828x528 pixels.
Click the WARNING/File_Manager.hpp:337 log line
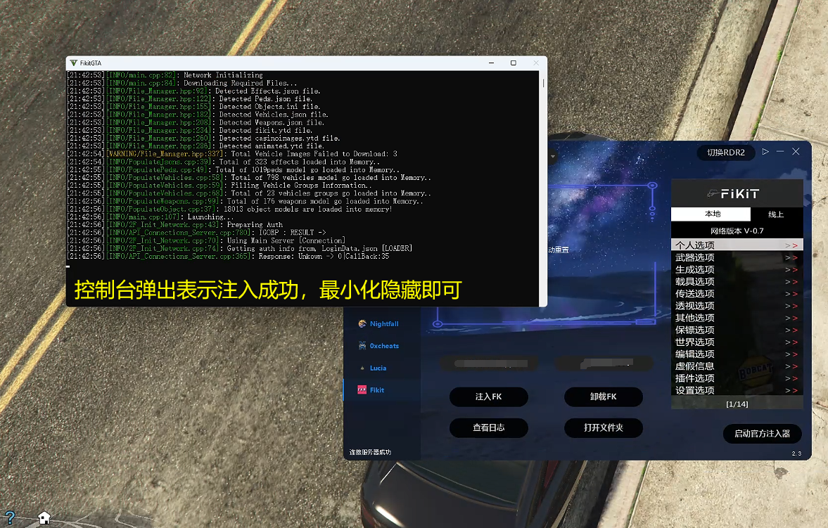click(232, 154)
